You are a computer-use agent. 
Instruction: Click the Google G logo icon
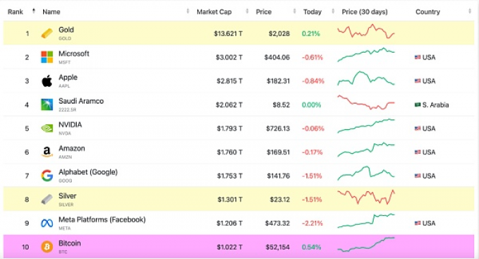[47, 176]
